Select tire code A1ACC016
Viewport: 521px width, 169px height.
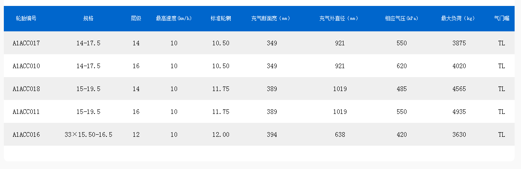26,135
